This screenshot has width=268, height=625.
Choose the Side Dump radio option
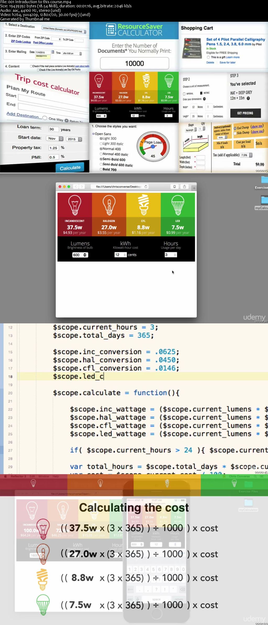click(235, 133)
